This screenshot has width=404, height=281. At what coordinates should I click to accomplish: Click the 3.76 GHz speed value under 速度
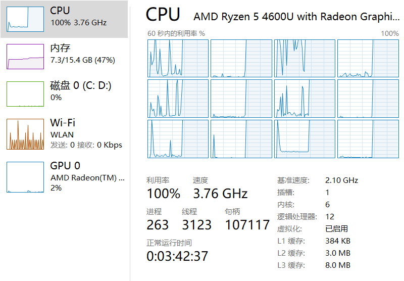[x=220, y=194]
